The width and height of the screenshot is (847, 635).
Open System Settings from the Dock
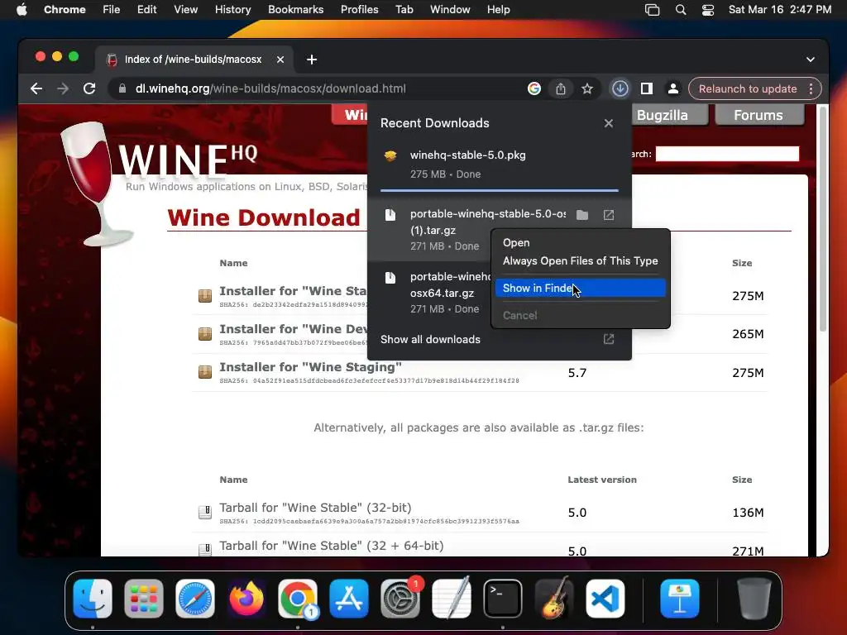400,599
